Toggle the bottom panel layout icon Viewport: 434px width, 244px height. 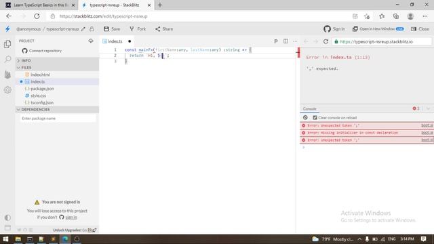[x=7, y=228]
